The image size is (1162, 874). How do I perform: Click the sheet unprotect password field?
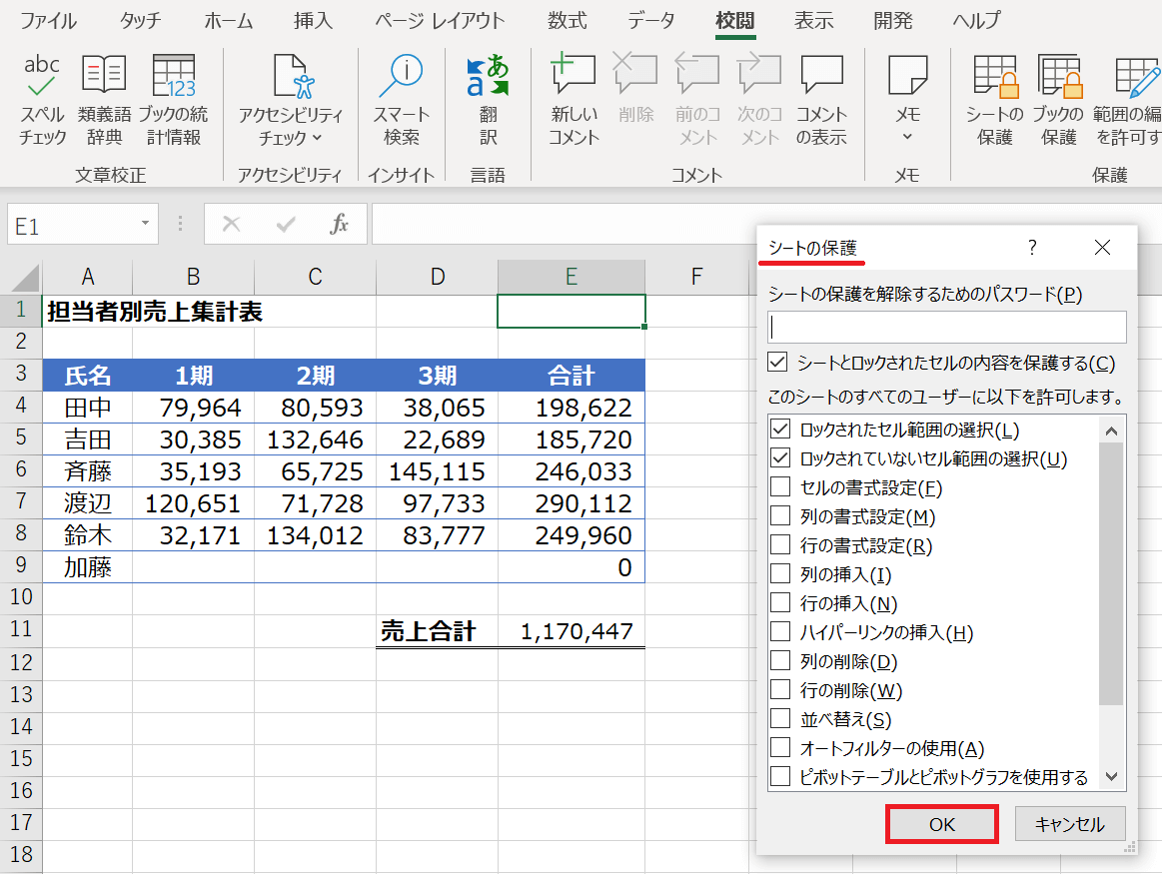click(x=946, y=327)
